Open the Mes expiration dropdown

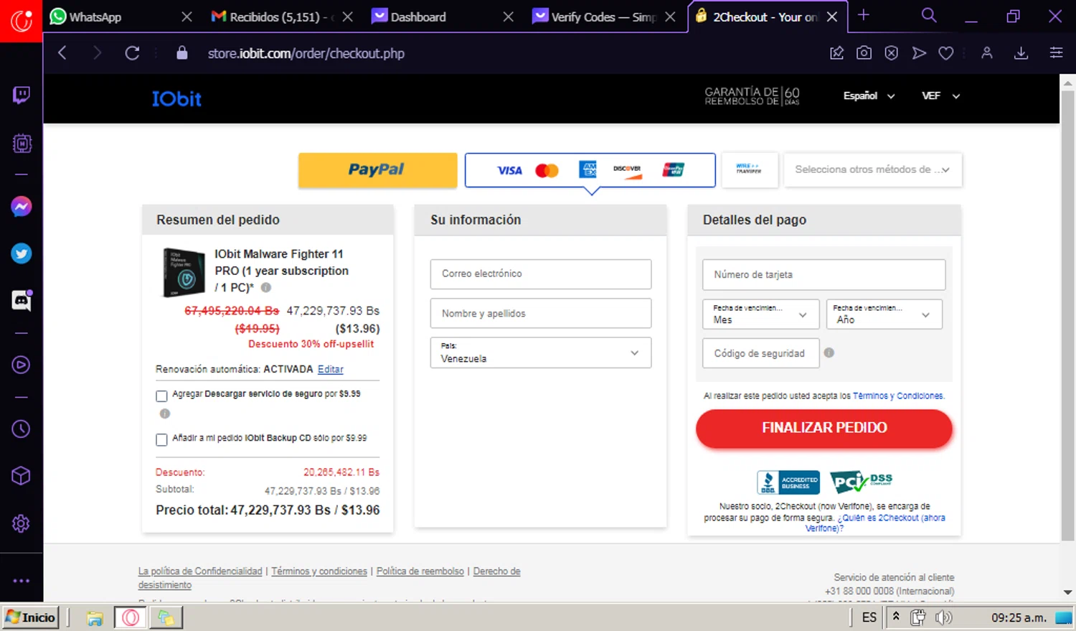[x=761, y=314]
